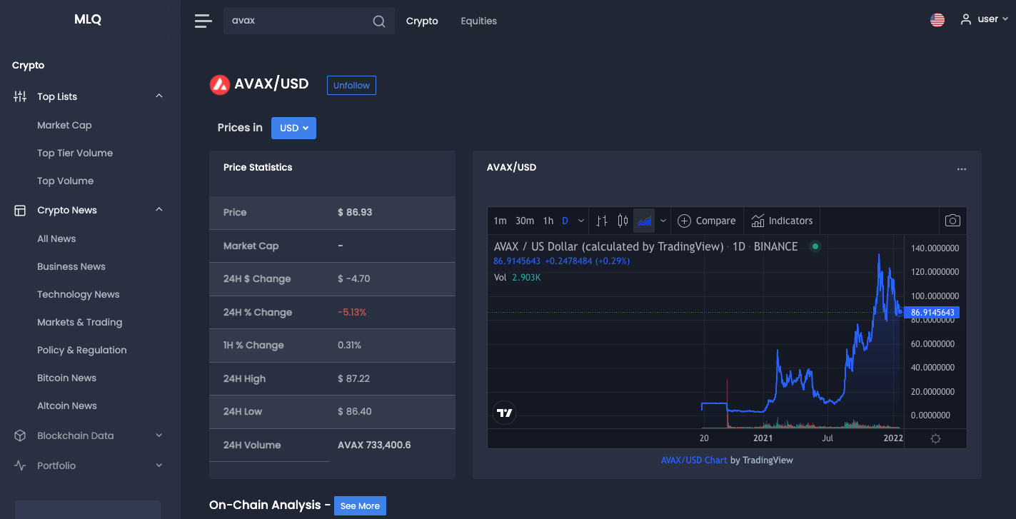Open Top Volume list

click(65, 181)
